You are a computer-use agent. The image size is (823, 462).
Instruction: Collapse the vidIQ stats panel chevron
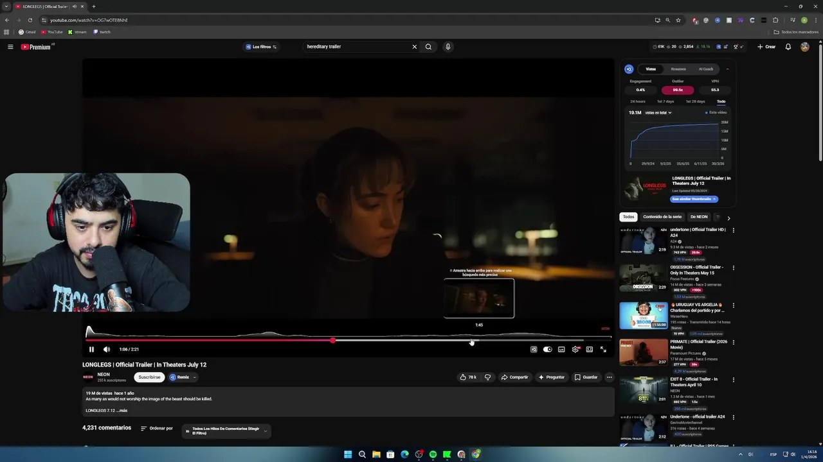tap(727, 69)
